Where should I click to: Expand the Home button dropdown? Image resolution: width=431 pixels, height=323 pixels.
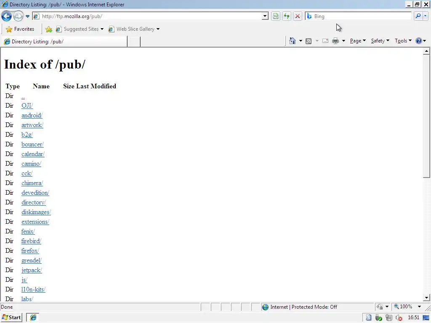[x=301, y=41]
